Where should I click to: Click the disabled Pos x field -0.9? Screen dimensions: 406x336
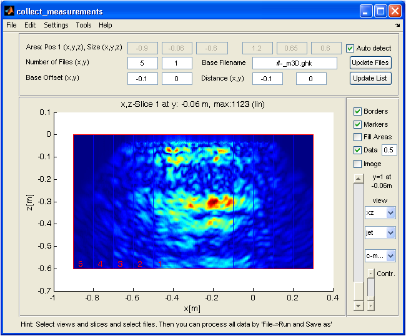142,48
